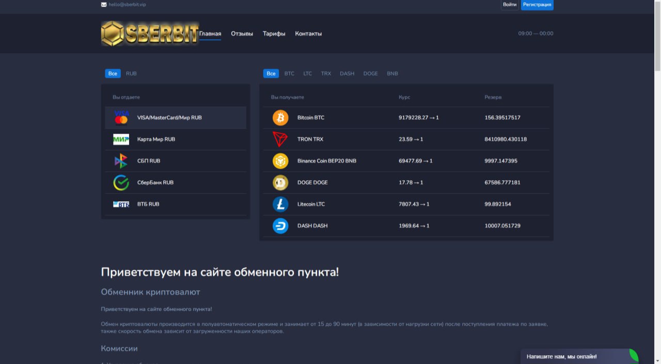Choose TRON TRX to receive
This screenshot has height=364, width=661.
pyautogui.click(x=310, y=139)
